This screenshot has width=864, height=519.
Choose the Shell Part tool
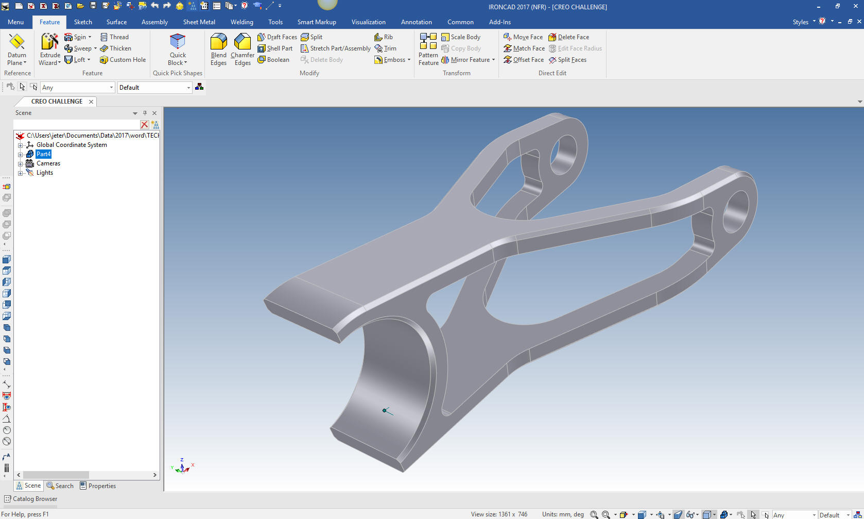coord(275,48)
